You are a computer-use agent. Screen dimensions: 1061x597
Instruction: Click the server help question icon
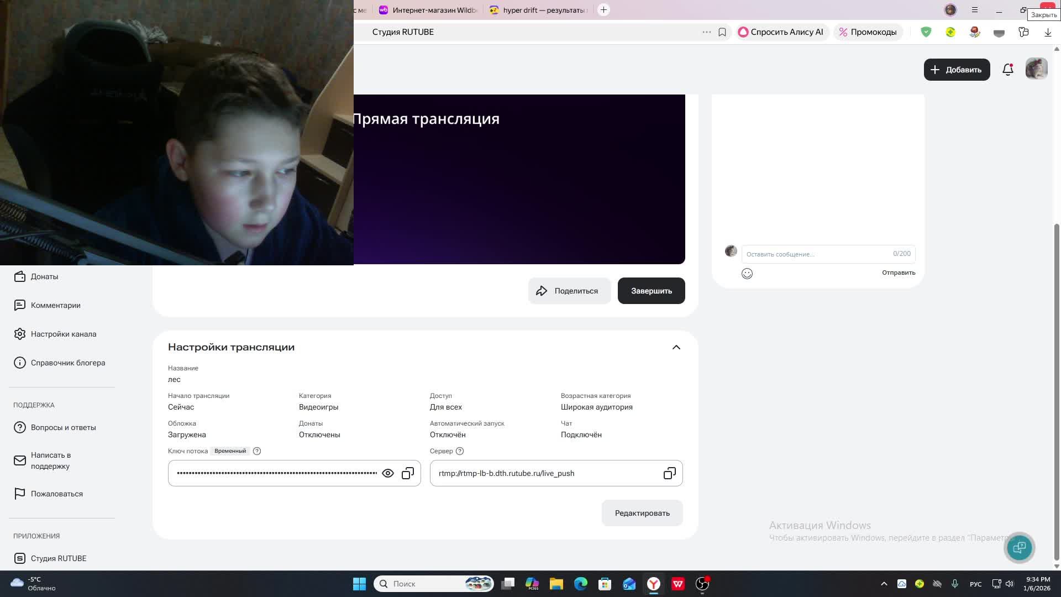pyautogui.click(x=460, y=451)
